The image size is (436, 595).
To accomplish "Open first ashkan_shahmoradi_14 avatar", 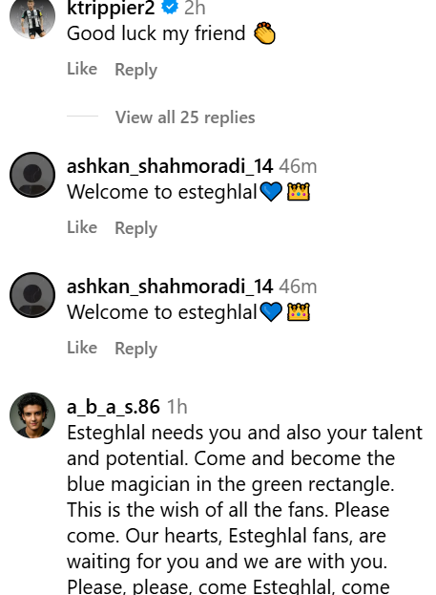I will (x=32, y=175).
